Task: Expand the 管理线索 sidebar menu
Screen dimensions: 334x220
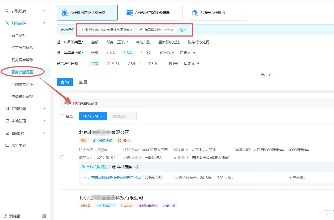Action: coord(44,109)
